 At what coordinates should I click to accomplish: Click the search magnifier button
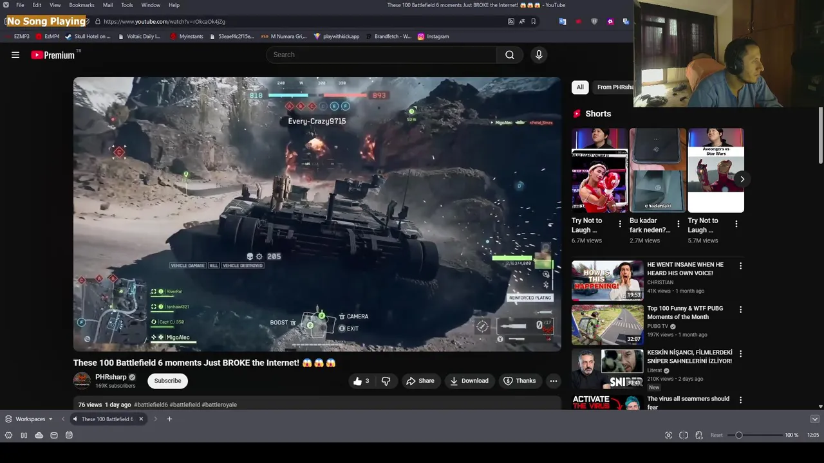click(x=510, y=55)
